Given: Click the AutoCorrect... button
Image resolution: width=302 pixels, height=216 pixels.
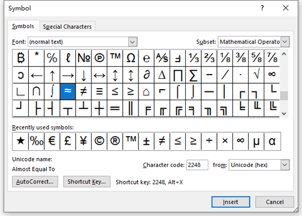Looking at the screenshot, I should point(35,182).
